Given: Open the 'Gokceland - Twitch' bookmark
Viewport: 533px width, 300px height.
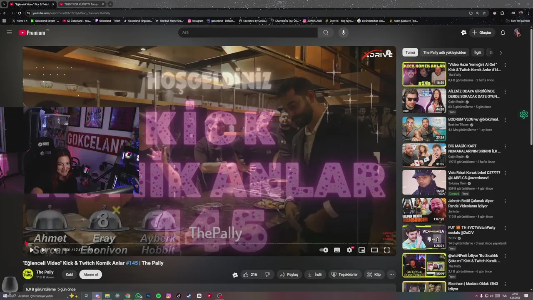Looking at the screenshot, I should point(107,20).
